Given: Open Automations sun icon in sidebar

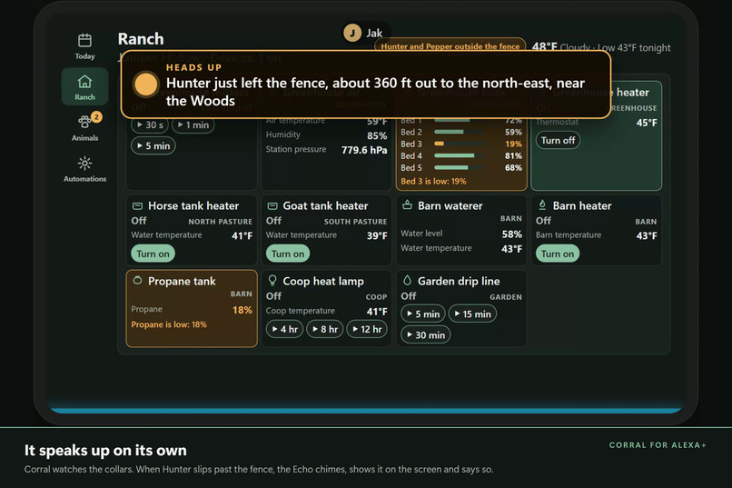Looking at the screenshot, I should [84, 164].
